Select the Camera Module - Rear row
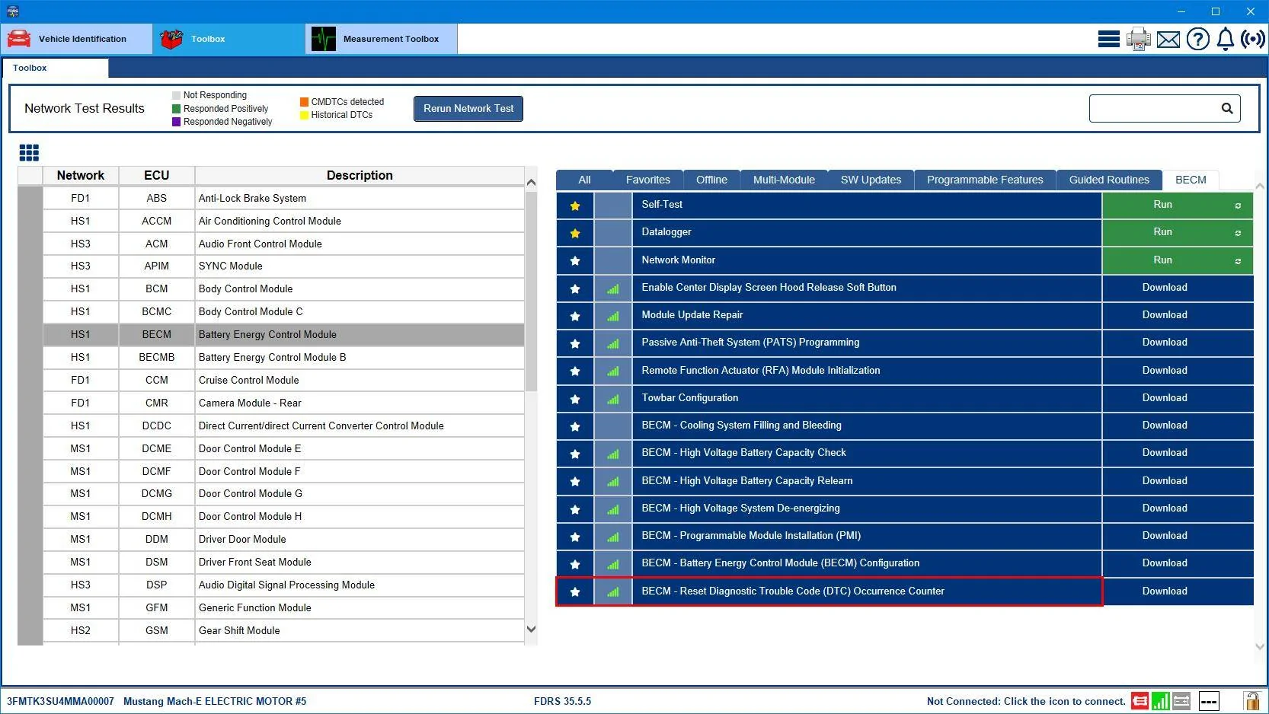The image size is (1269, 714). coord(283,403)
